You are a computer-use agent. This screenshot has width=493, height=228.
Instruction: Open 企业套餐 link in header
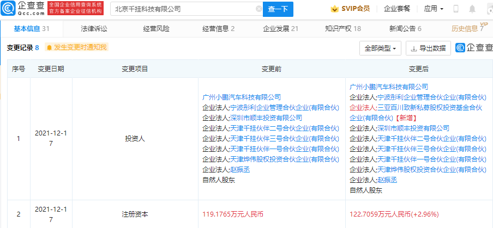(x=397, y=9)
